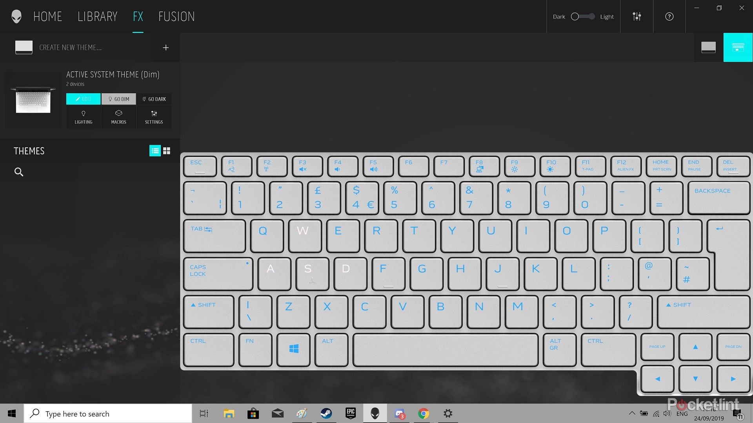The height and width of the screenshot is (423, 753).
Task: Open Epic Games launcher from taskbar
Action: (x=351, y=414)
